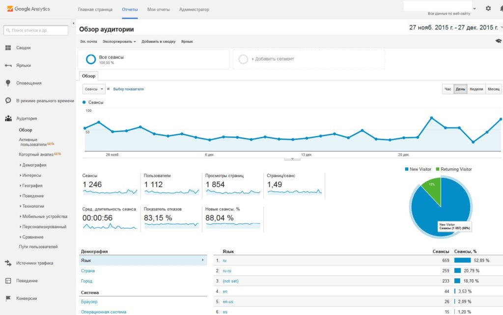Open the Сеансы metric dropdown
503x315 pixels.
click(94, 89)
